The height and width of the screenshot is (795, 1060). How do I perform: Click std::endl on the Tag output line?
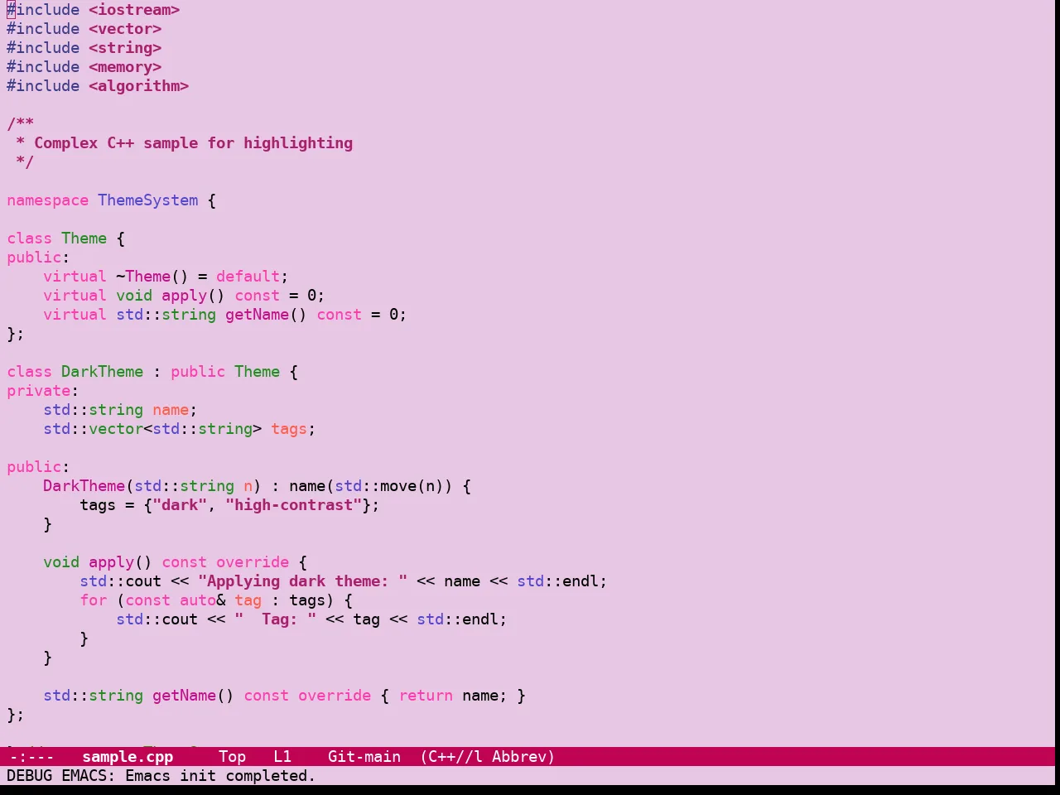[458, 619]
